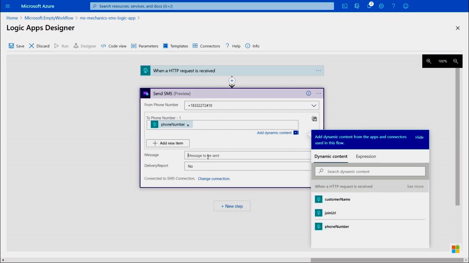
Task: Select the Dynamic content tab
Action: click(x=331, y=156)
